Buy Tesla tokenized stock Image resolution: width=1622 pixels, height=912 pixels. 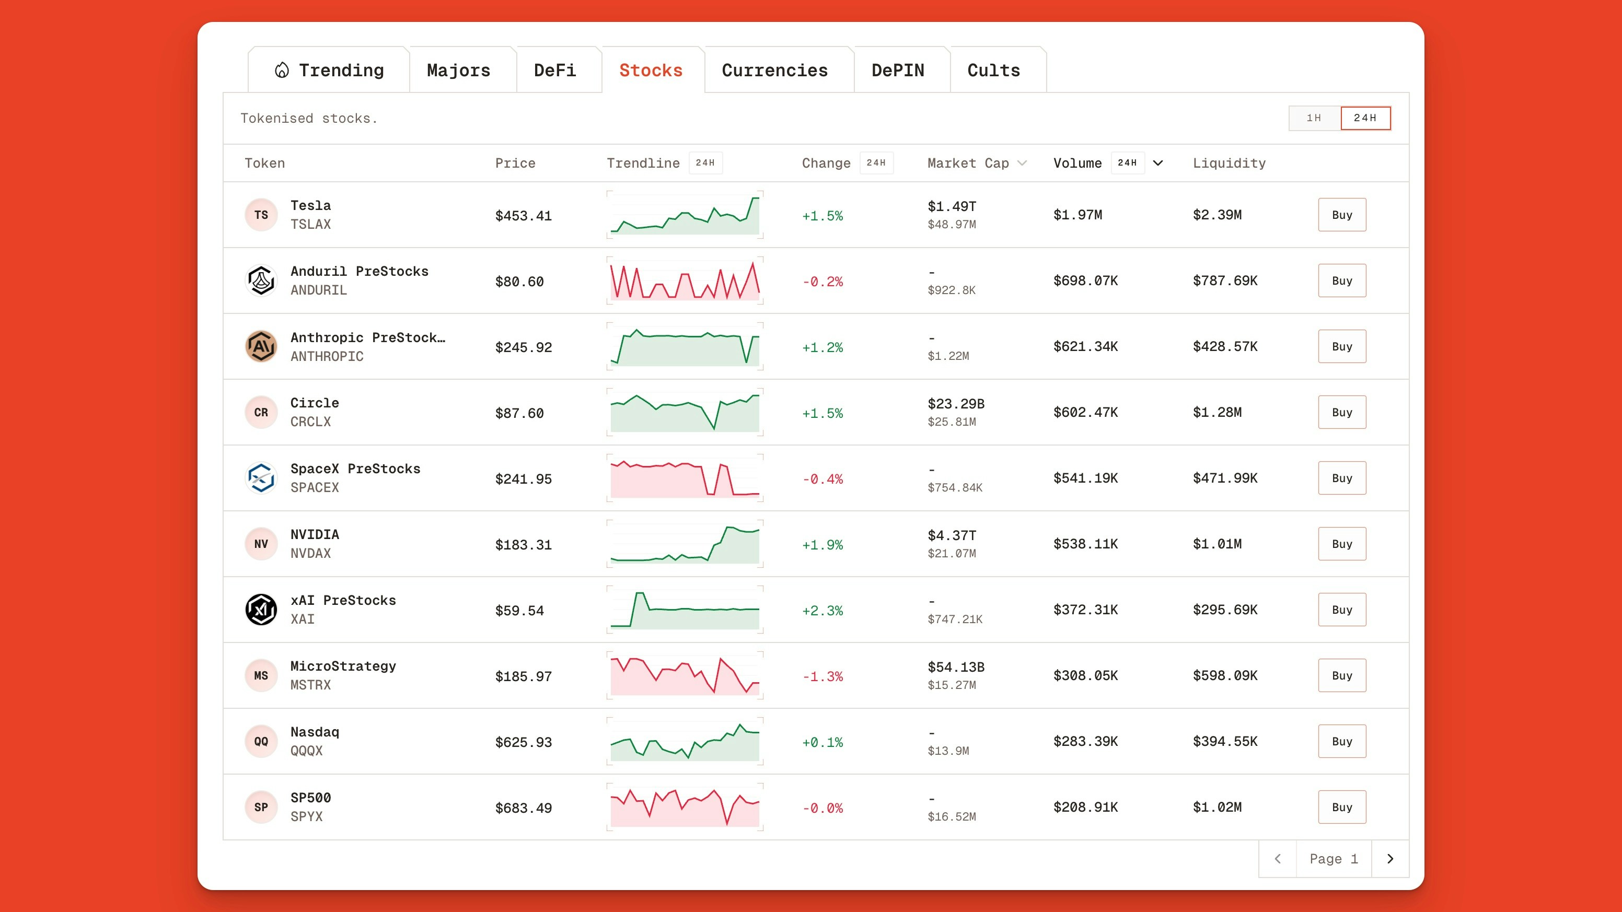click(x=1342, y=214)
